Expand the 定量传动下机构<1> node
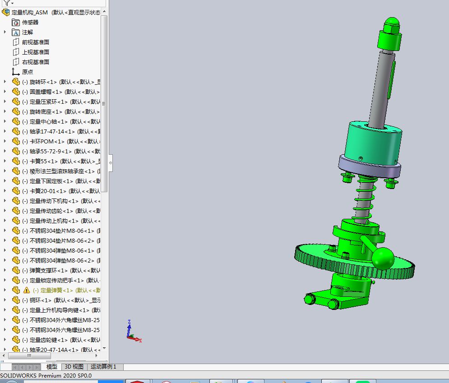 pyautogui.click(x=5, y=201)
